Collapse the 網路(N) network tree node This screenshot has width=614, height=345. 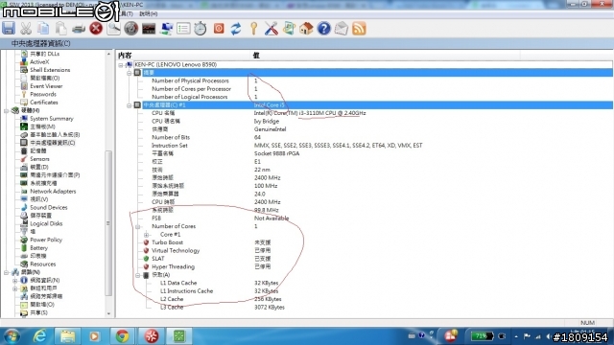pos(7,272)
